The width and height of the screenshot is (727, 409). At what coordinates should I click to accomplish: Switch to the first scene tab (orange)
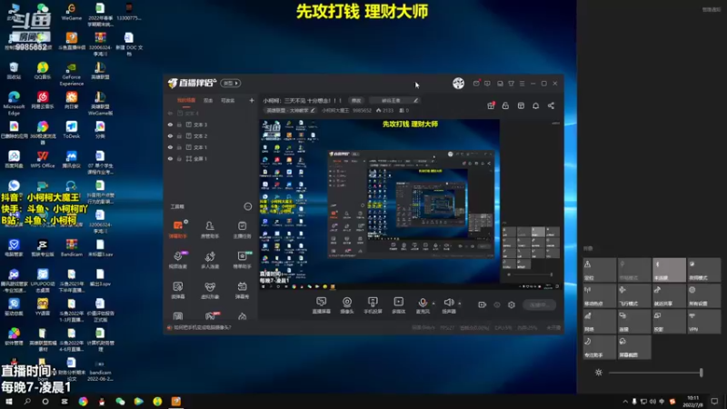pos(186,100)
